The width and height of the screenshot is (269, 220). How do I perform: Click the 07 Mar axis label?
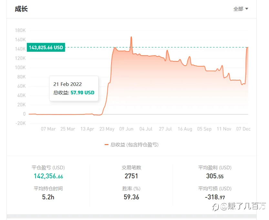pyautogui.click(x=48, y=129)
